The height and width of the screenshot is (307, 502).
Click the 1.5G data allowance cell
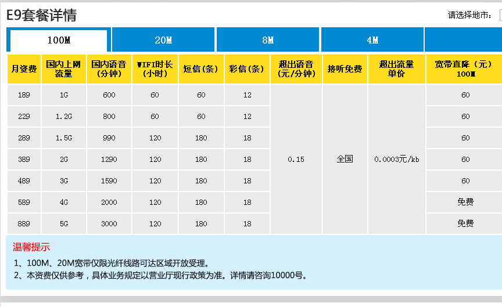click(63, 138)
